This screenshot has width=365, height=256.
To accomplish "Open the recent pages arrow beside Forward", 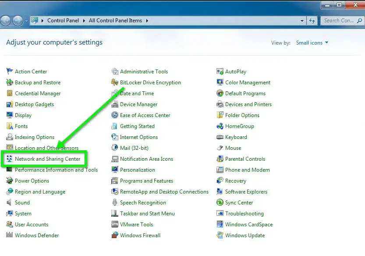I will pyautogui.click(x=26, y=21).
